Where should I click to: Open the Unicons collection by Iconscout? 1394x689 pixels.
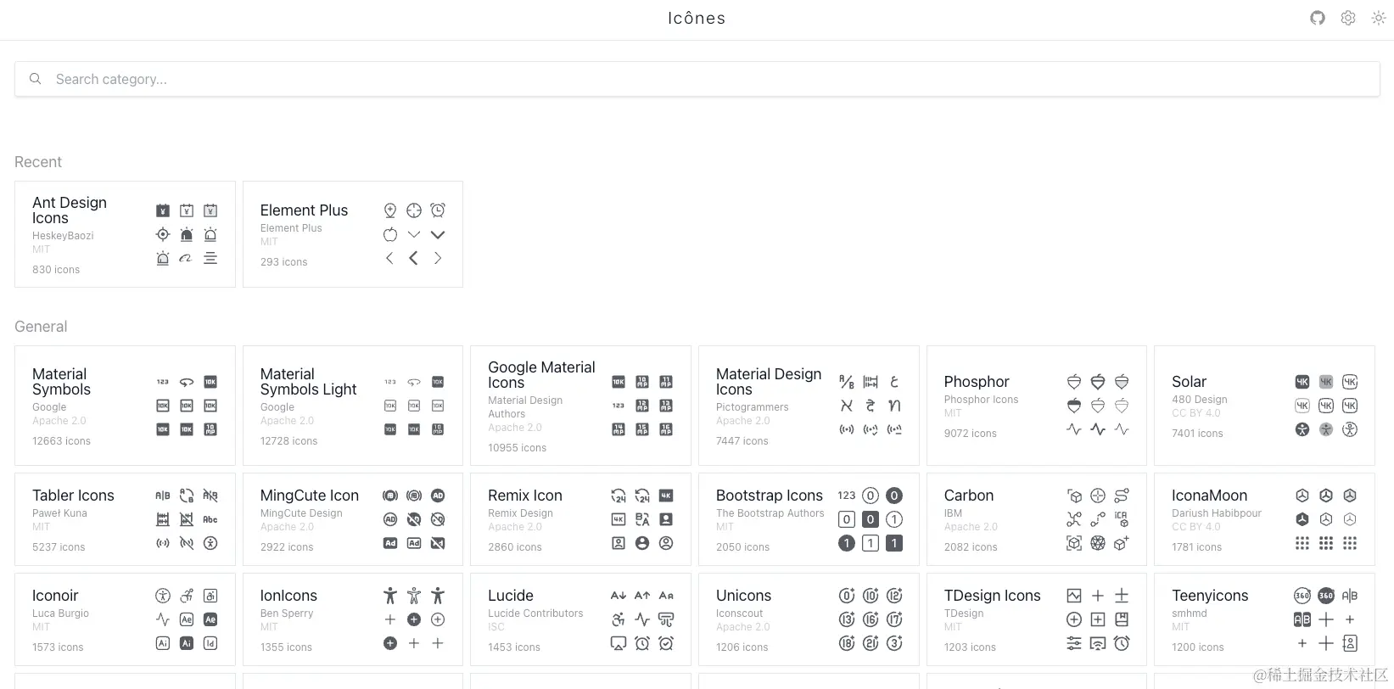coord(809,619)
